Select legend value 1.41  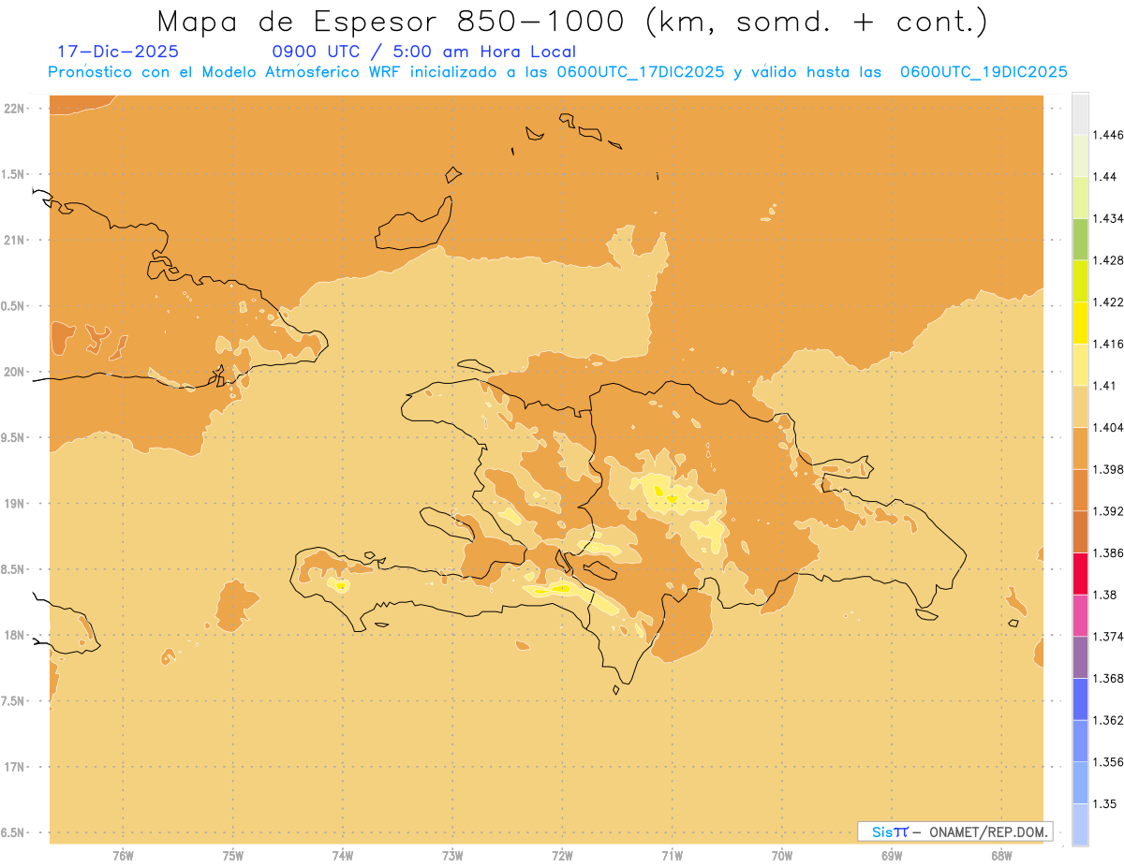pos(1104,386)
